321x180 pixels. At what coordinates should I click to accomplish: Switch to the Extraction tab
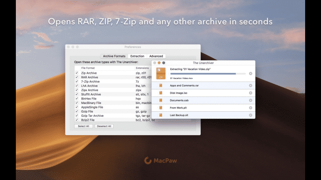point(137,56)
